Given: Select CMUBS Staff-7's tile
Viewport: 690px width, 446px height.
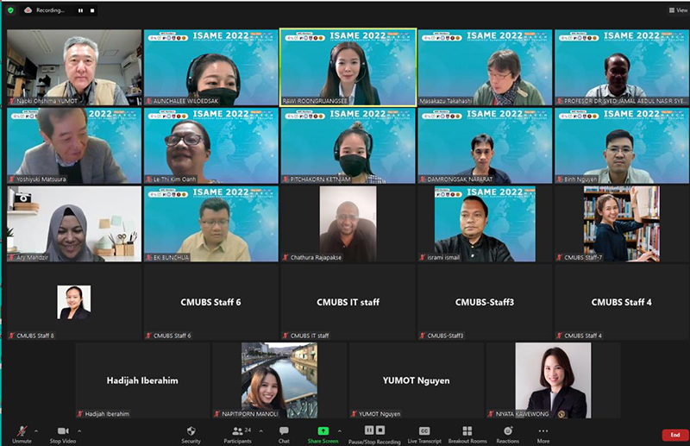Looking at the screenshot, I should click(x=622, y=224).
